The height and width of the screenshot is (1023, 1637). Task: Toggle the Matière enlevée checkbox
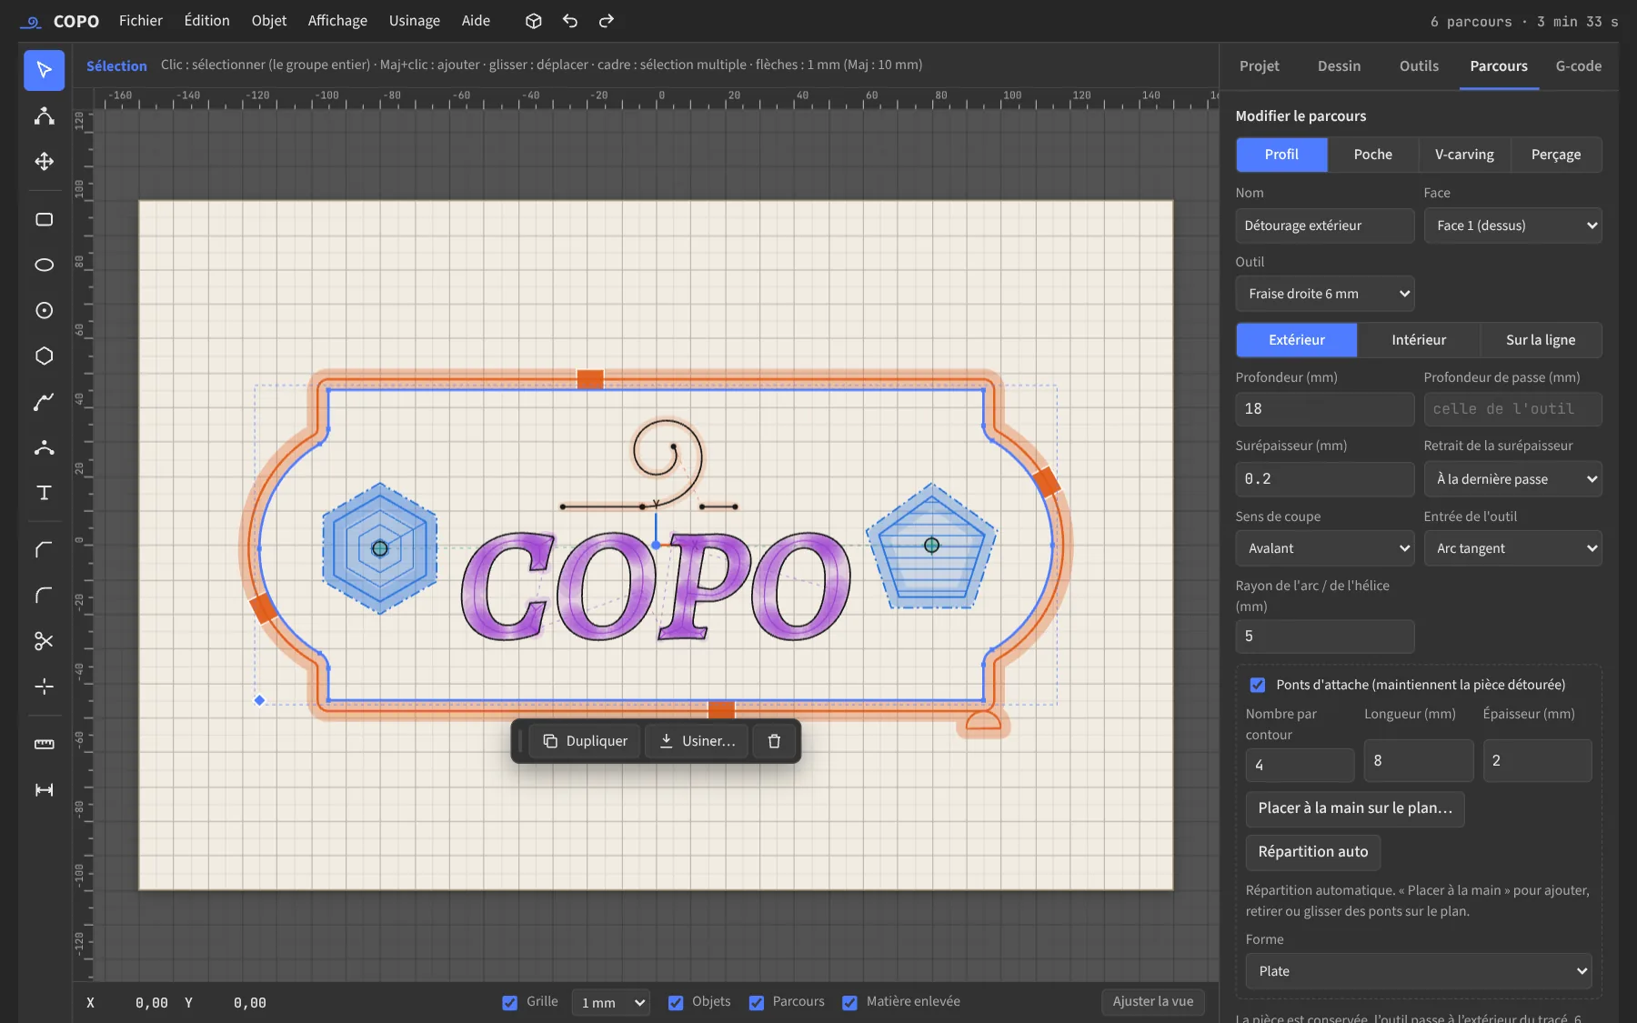(x=849, y=1002)
